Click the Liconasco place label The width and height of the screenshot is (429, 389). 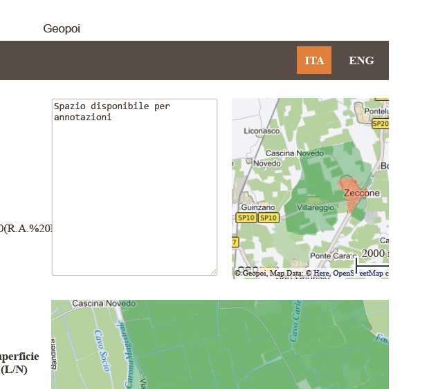(x=262, y=131)
